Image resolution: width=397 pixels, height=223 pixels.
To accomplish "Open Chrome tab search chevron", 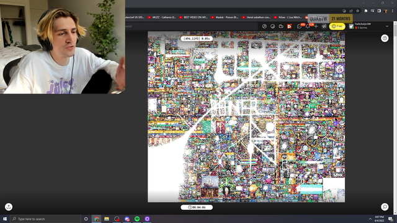I will [364, 3].
